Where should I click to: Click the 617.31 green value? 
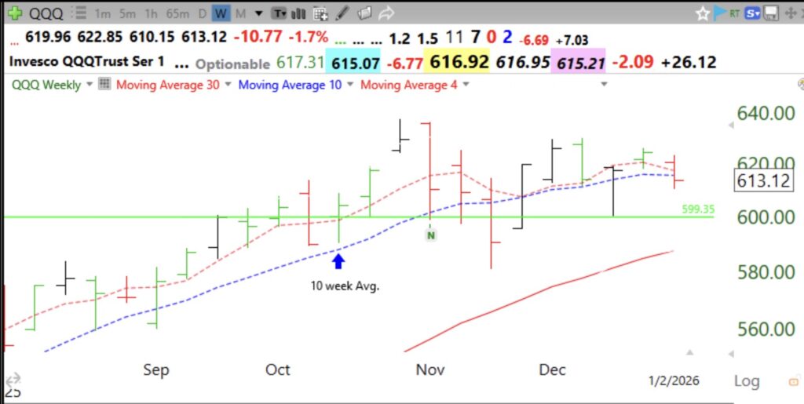[301, 63]
